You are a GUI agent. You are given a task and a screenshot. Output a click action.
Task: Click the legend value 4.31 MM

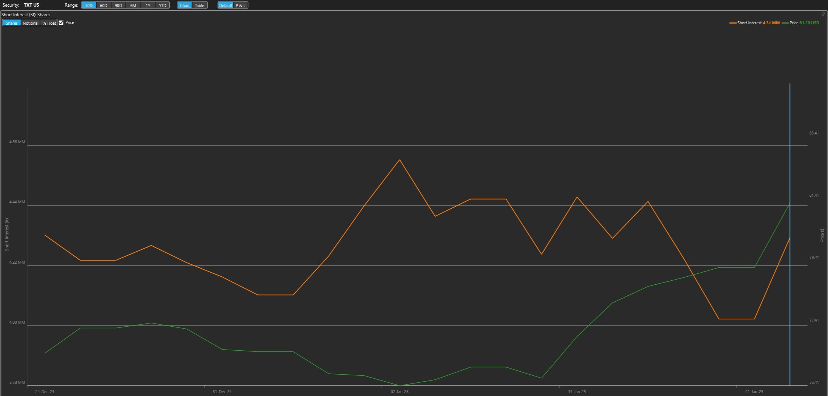[x=771, y=23]
